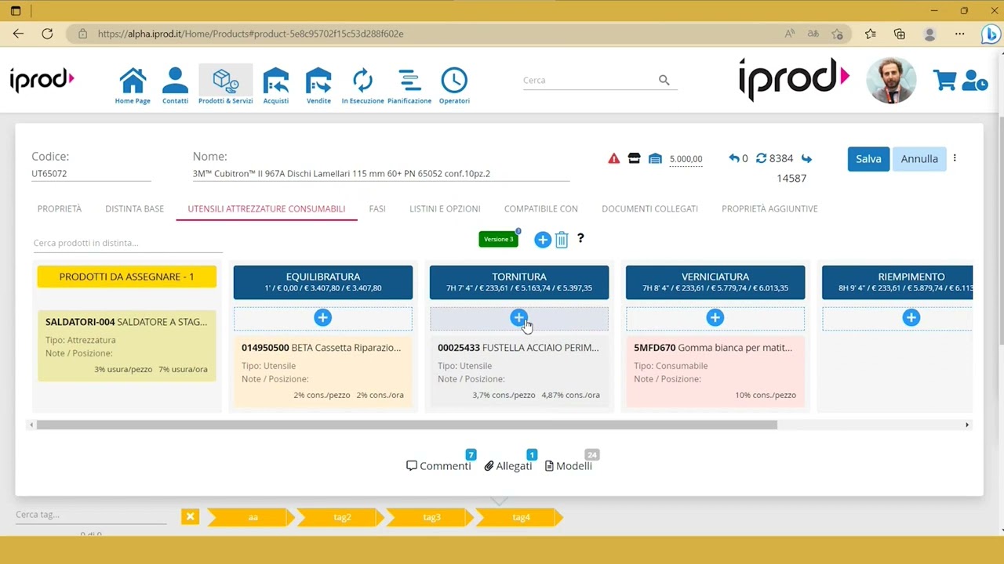
Task: Select the aa tag
Action: coord(253,517)
